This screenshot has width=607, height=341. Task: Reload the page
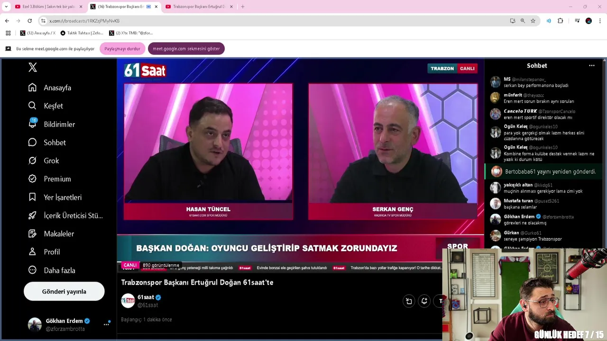[x=29, y=21]
